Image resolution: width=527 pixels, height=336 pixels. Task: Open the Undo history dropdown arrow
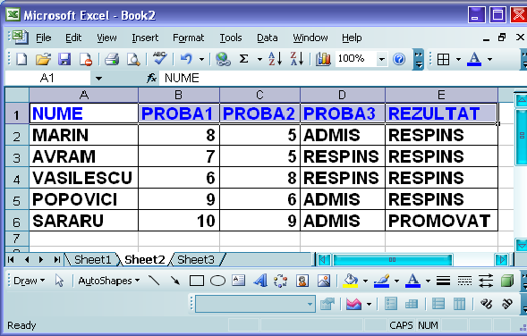click(201, 60)
